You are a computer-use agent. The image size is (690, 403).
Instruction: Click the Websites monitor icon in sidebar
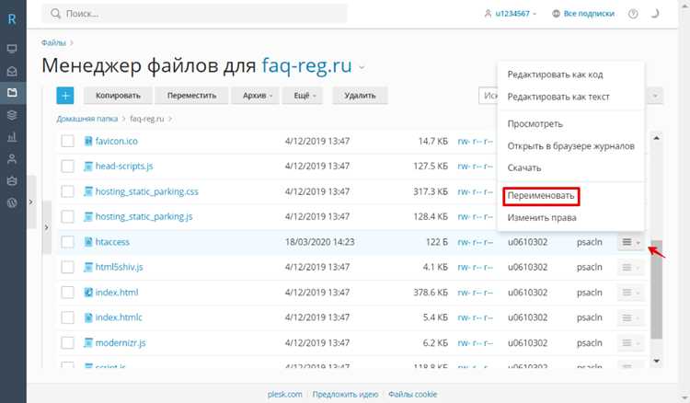click(12, 49)
